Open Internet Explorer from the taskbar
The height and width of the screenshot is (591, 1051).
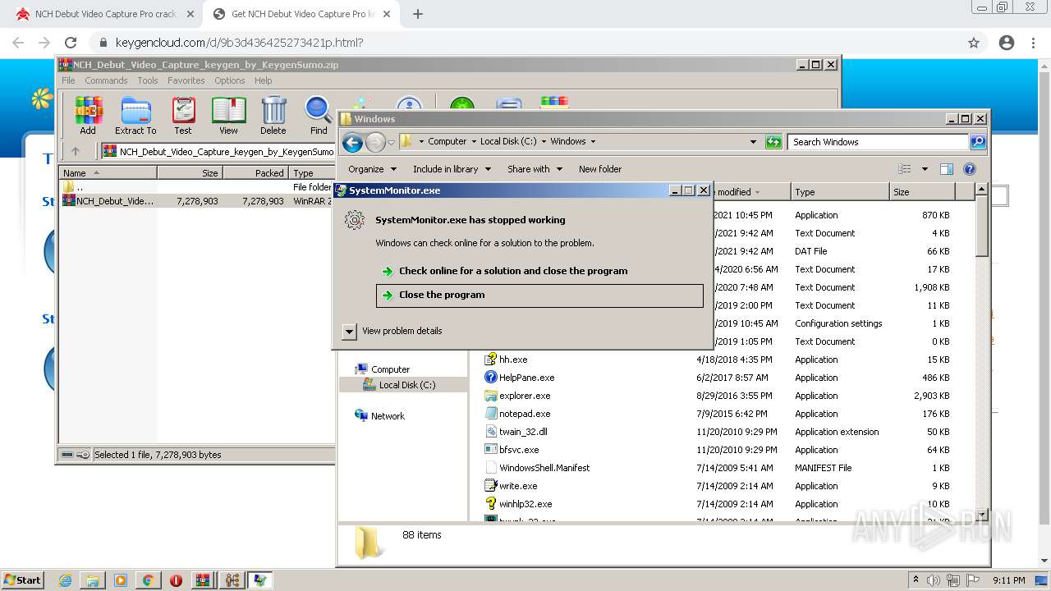click(x=65, y=580)
